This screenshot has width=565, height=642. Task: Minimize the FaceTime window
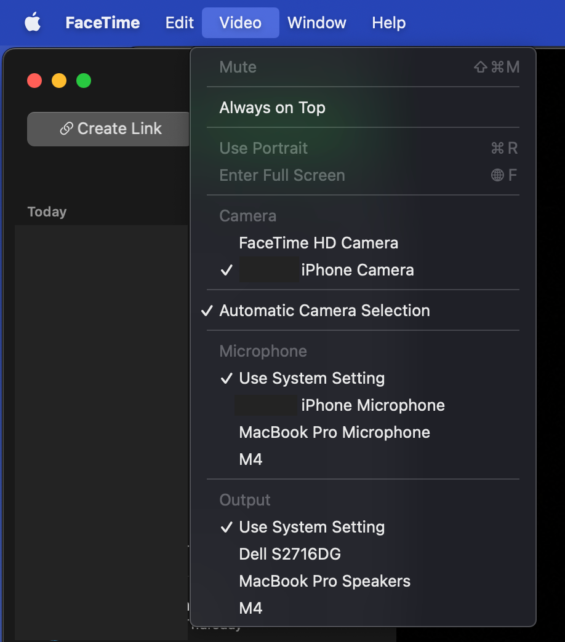(59, 81)
